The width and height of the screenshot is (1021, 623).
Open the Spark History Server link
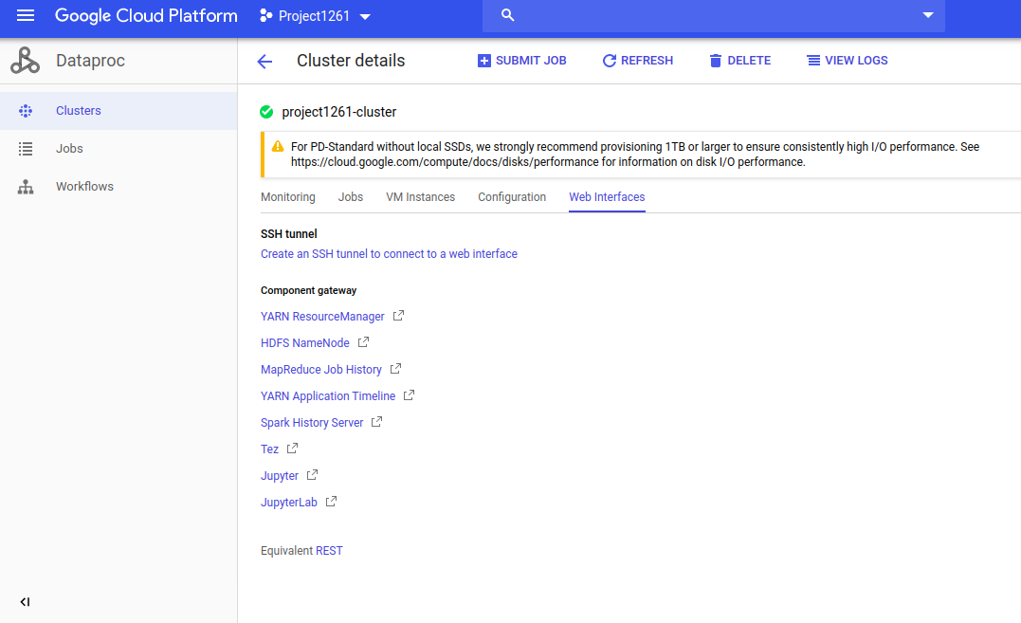coord(312,423)
